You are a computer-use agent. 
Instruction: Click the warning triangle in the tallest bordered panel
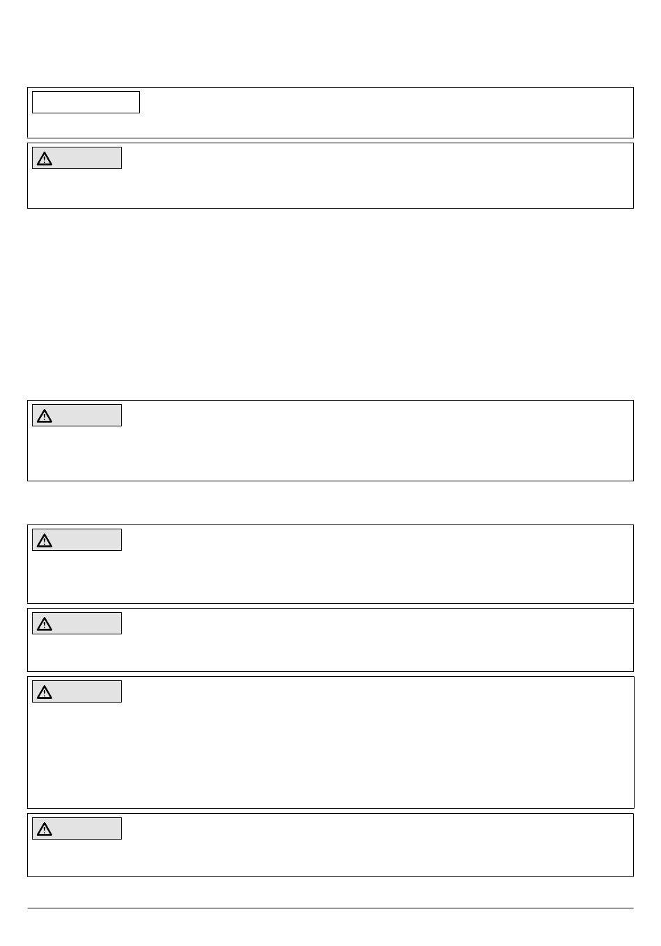pos(45,692)
